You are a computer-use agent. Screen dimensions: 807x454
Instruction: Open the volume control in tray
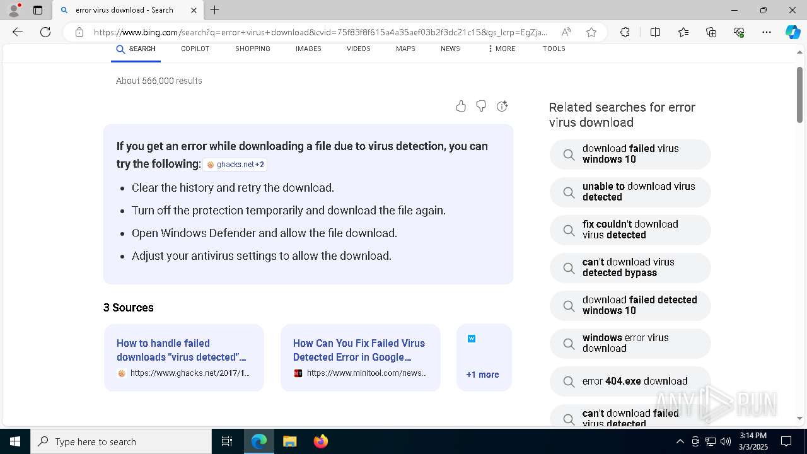click(x=726, y=441)
